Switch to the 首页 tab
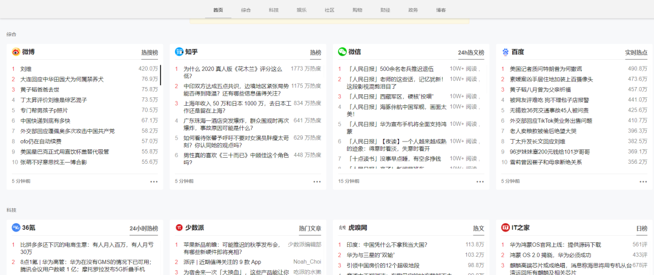 pyautogui.click(x=218, y=10)
